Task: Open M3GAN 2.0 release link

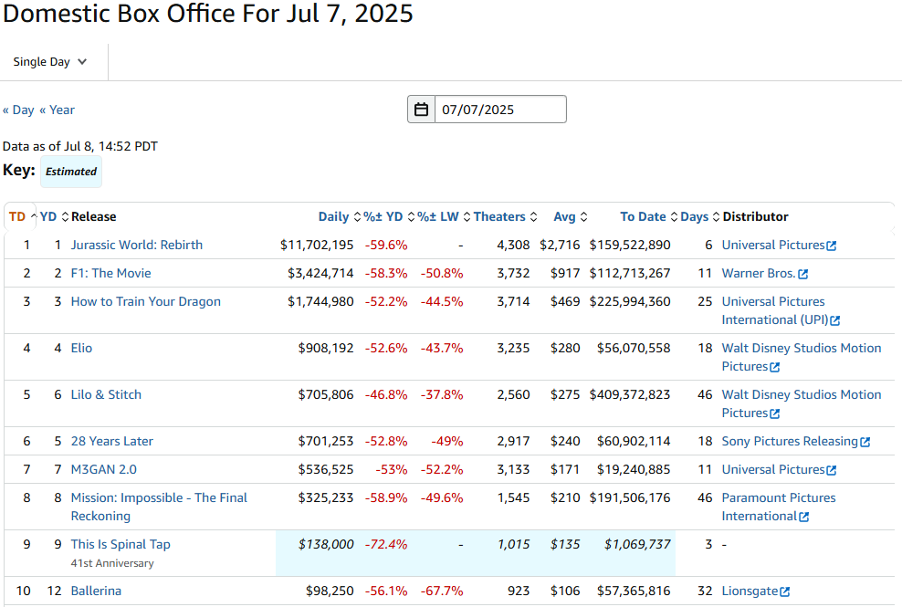Action: 103,469
